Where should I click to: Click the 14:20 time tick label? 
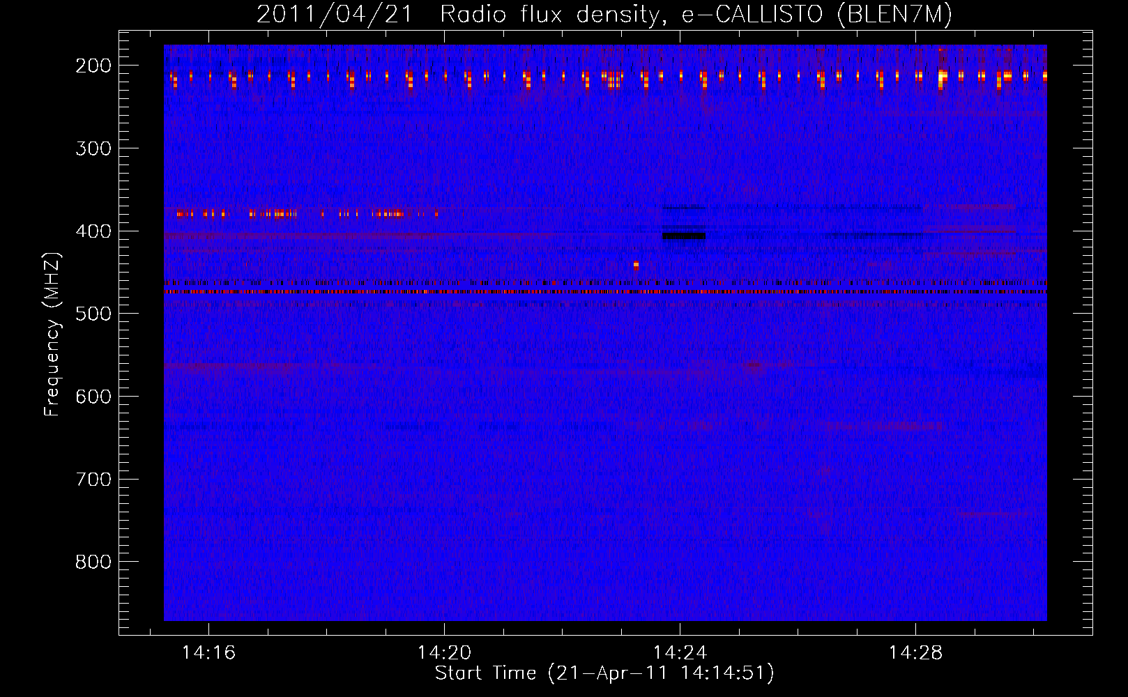click(x=444, y=653)
